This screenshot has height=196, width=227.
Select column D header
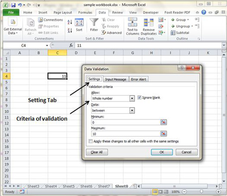(x=76, y=53)
